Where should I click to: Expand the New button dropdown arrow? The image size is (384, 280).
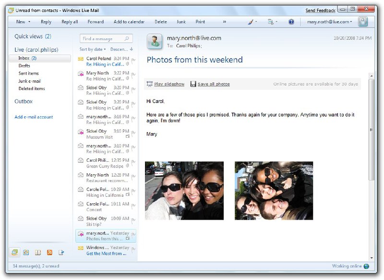click(29, 22)
